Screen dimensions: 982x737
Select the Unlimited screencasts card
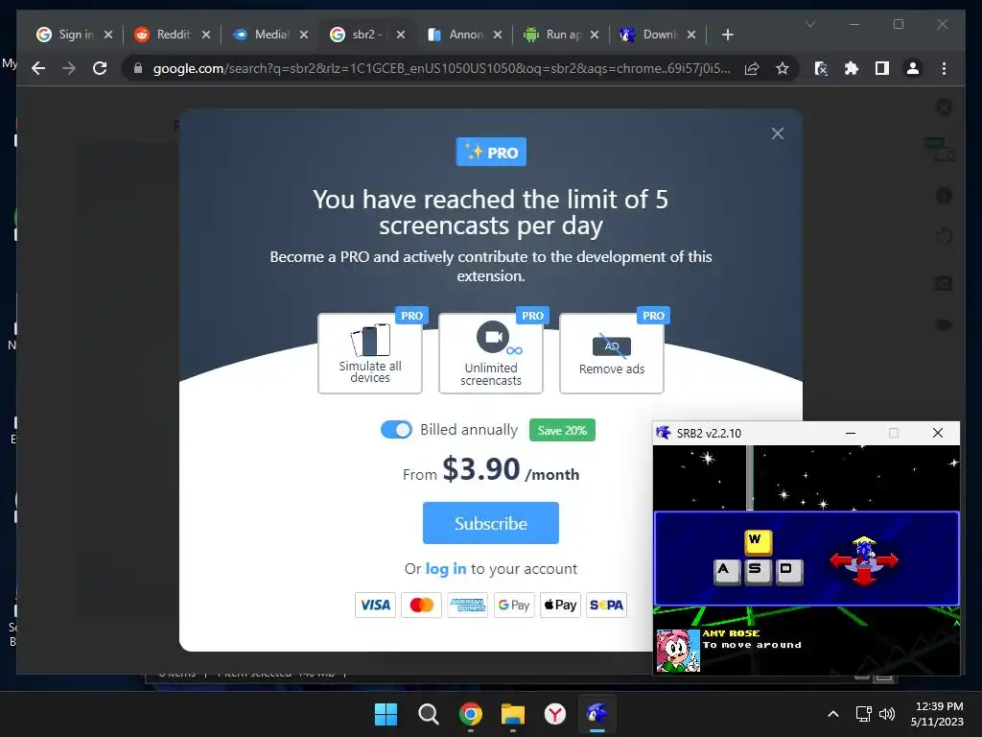click(x=490, y=353)
